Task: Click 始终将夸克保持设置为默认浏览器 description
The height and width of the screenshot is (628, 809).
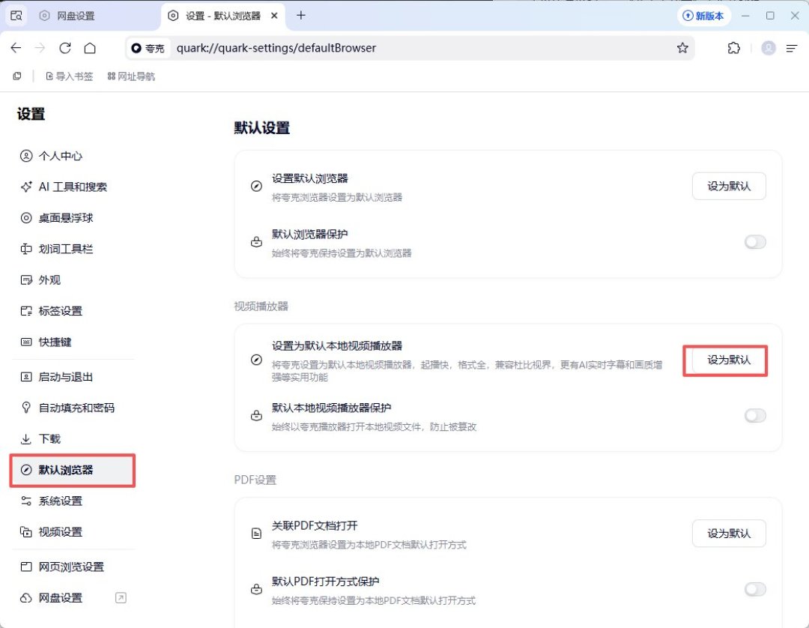Action: tap(342, 253)
